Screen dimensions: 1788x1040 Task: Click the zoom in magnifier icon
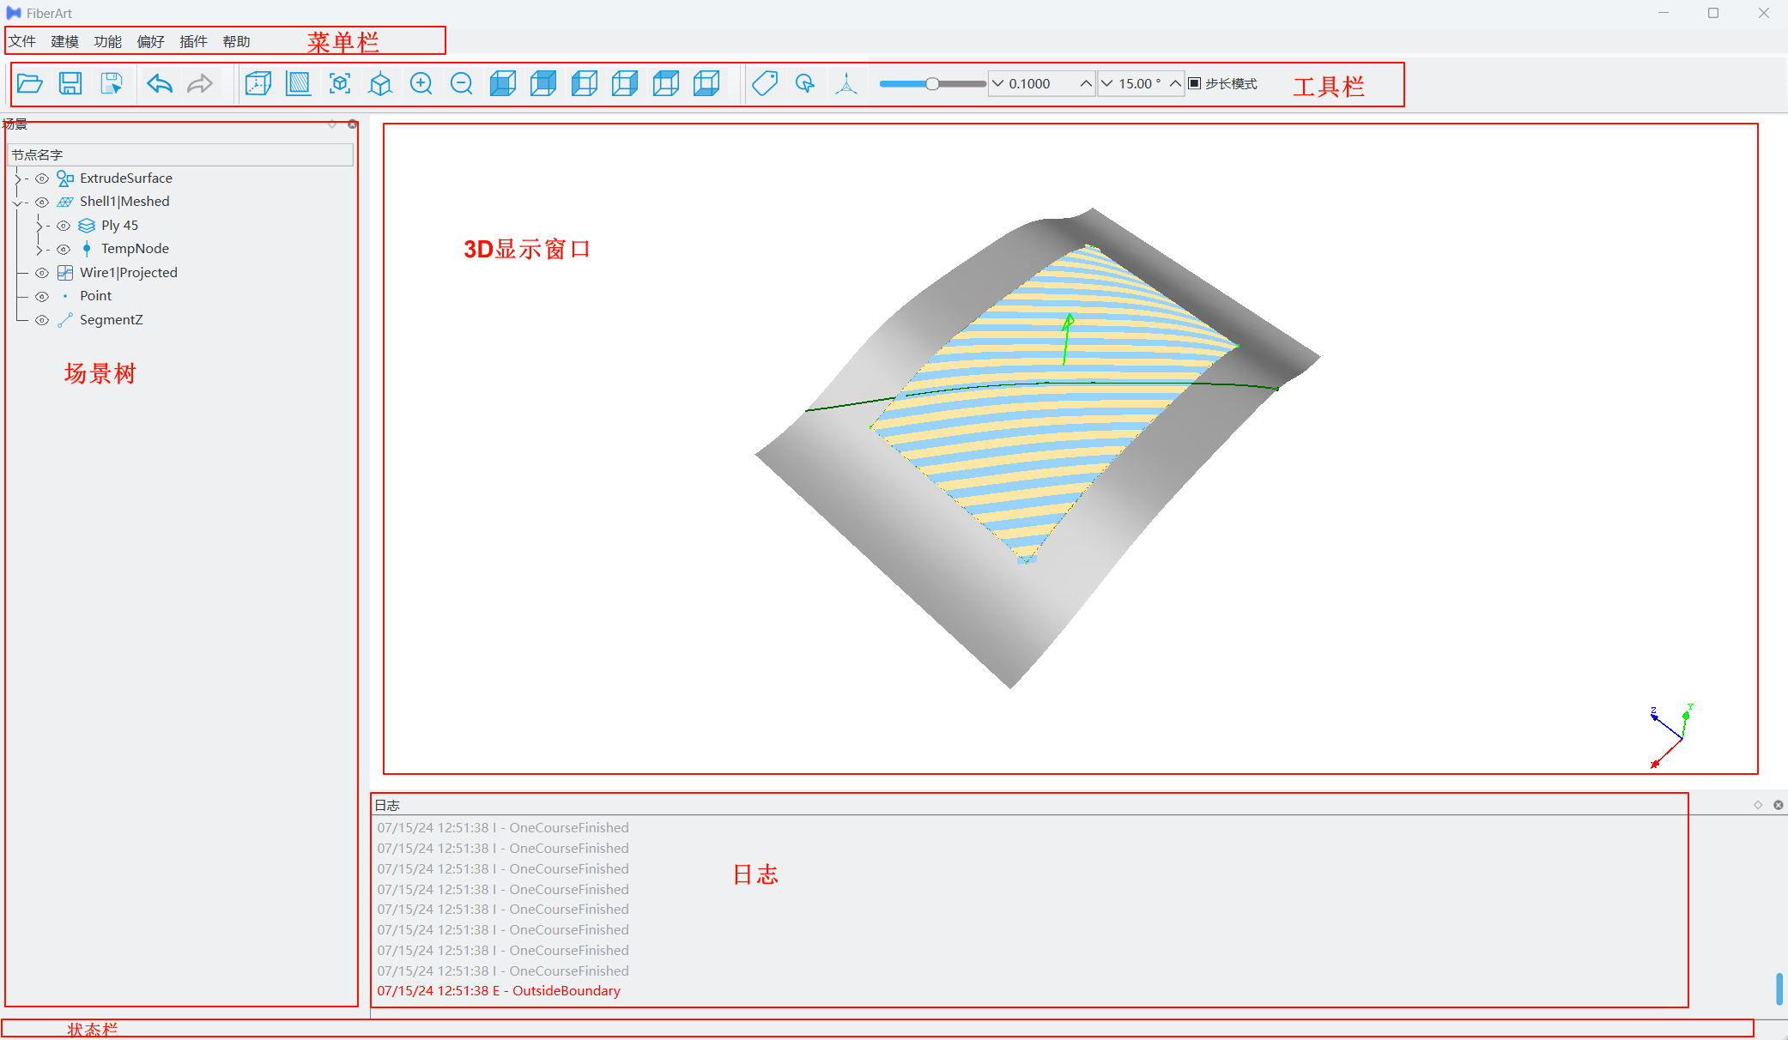click(421, 83)
